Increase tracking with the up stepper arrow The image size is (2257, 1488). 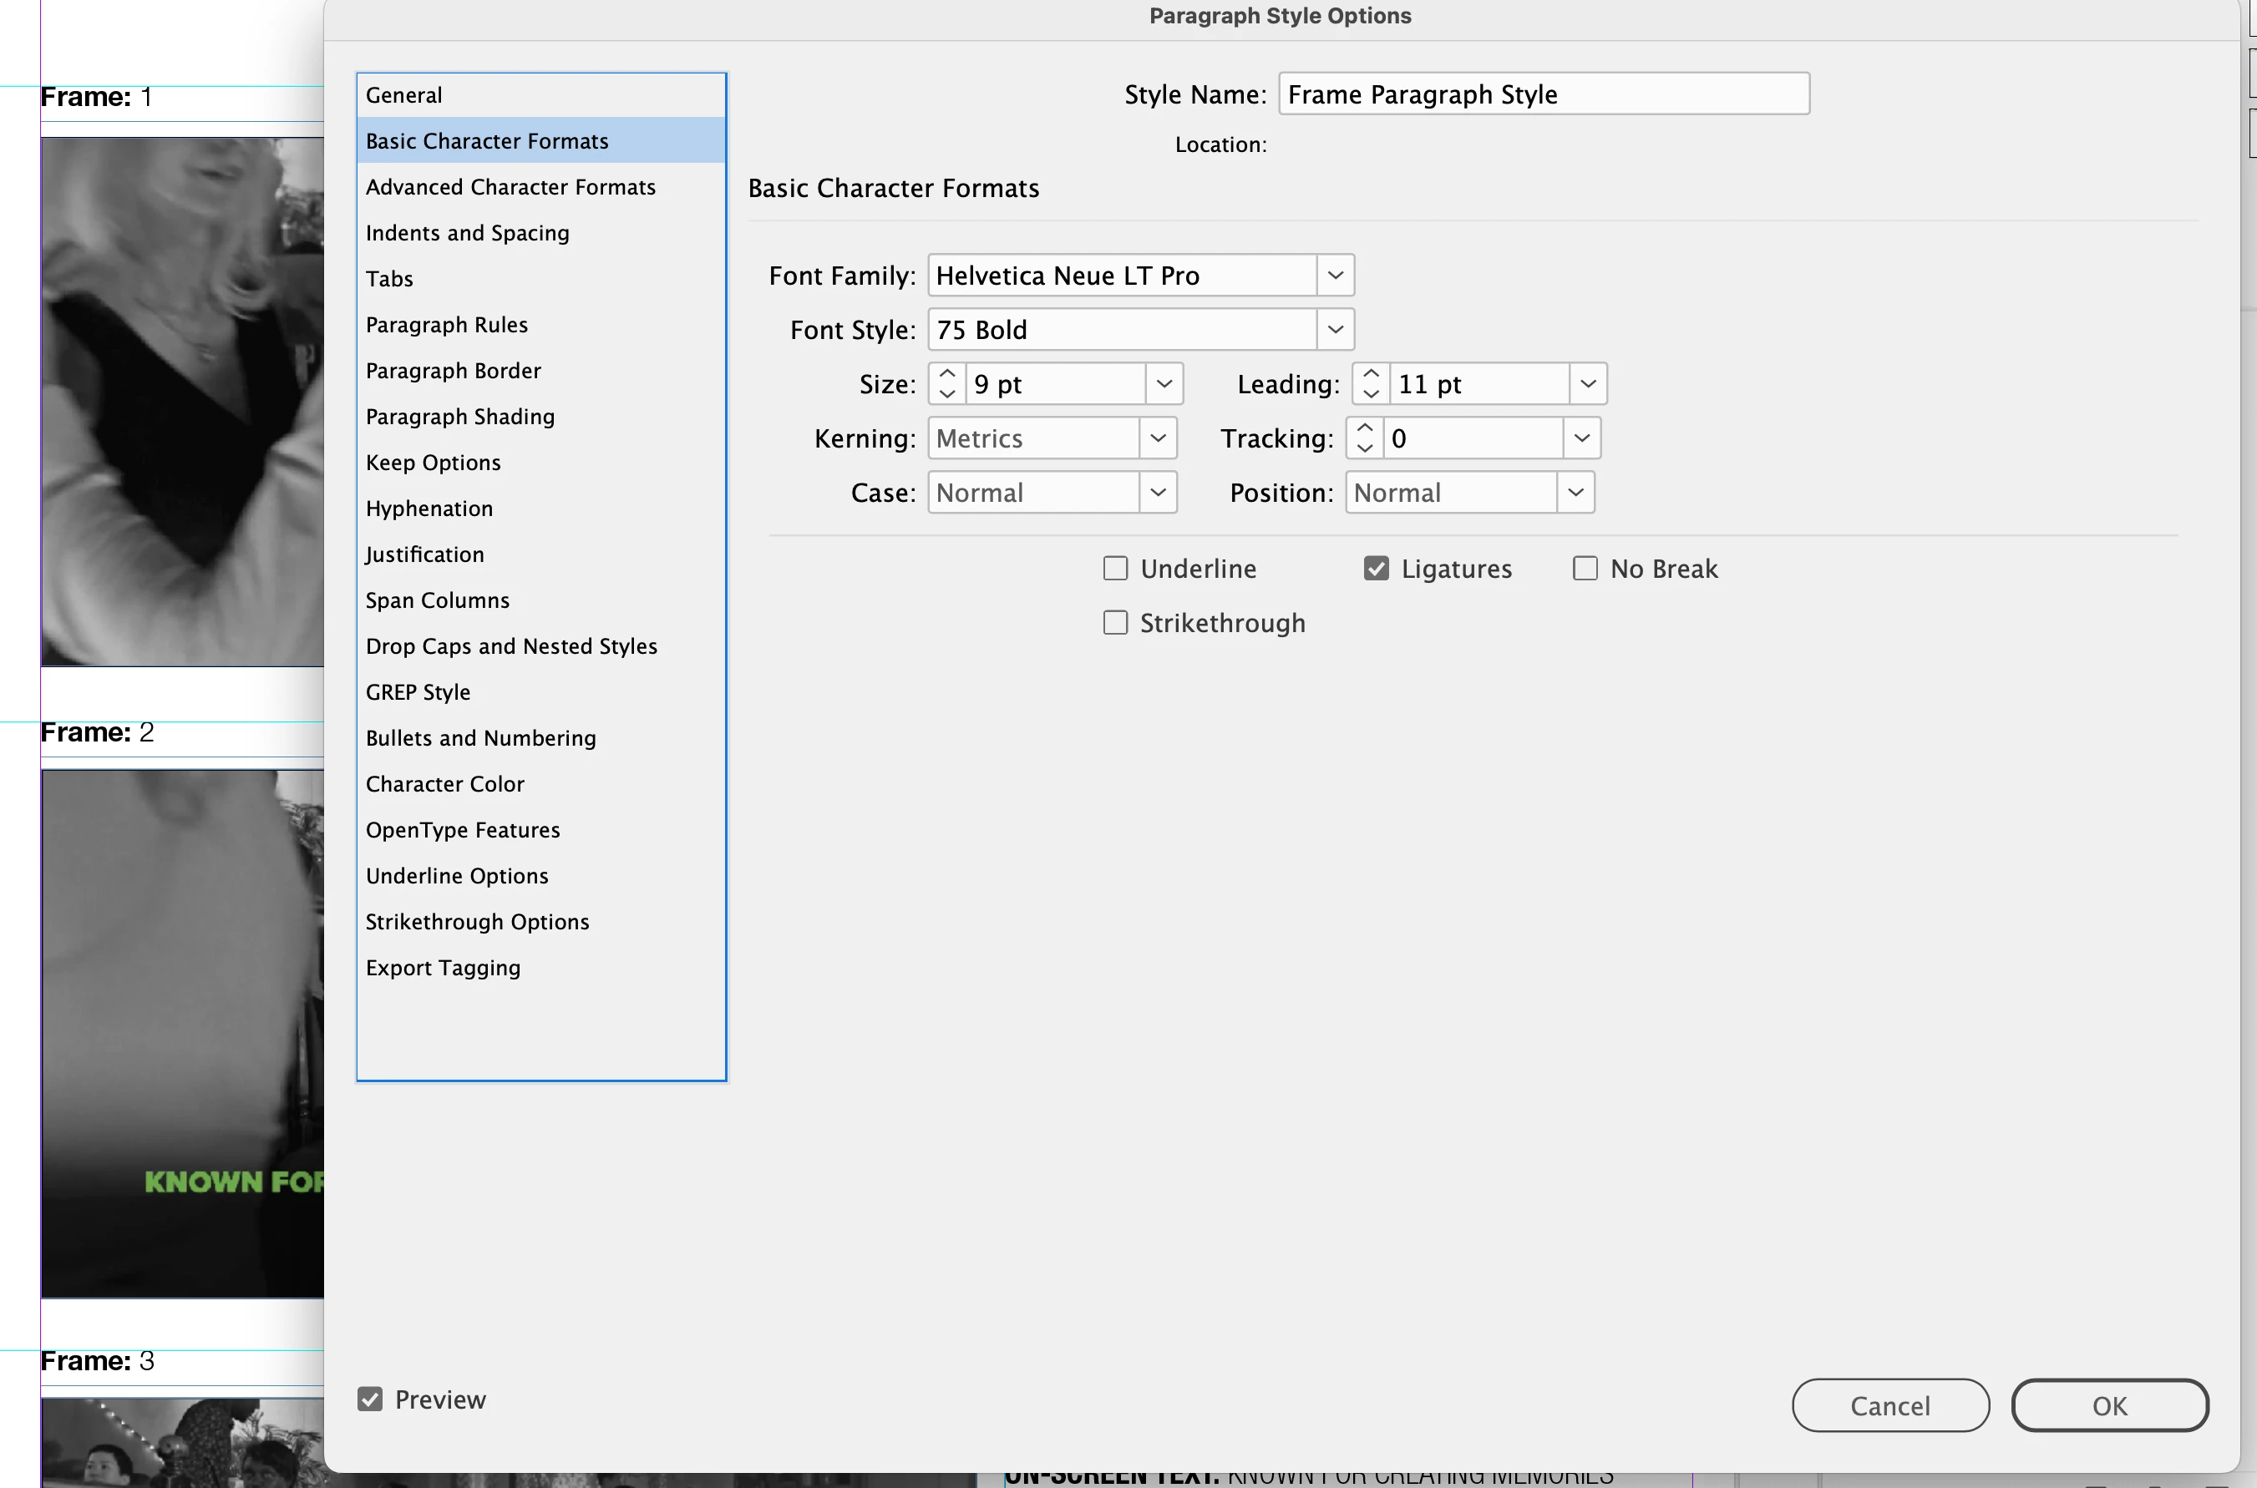tap(1364, 428)
